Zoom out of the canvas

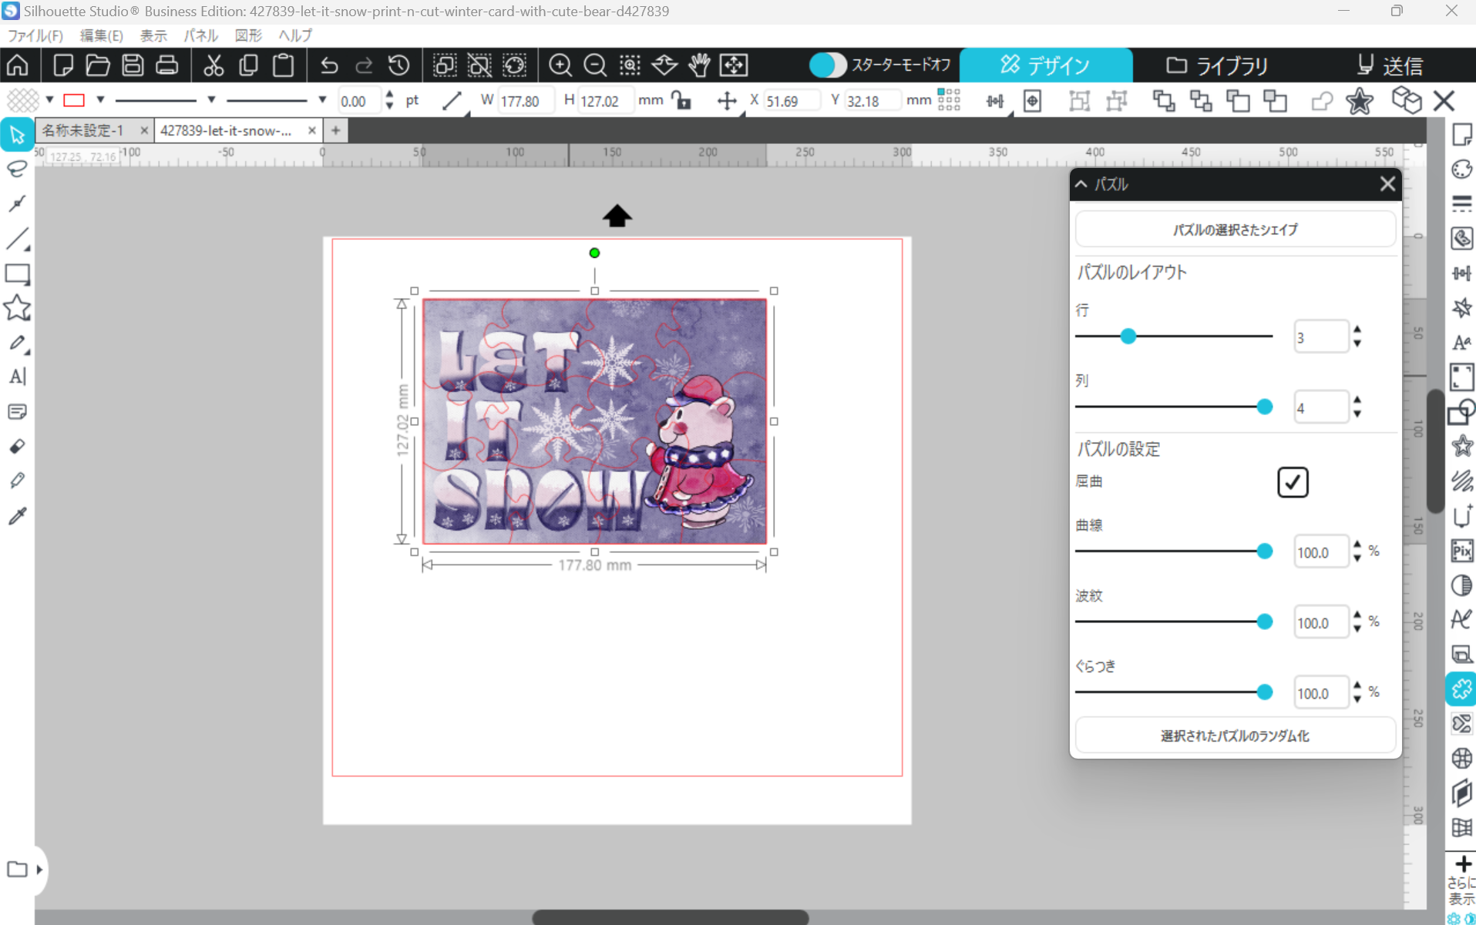[x=595, y=65]
